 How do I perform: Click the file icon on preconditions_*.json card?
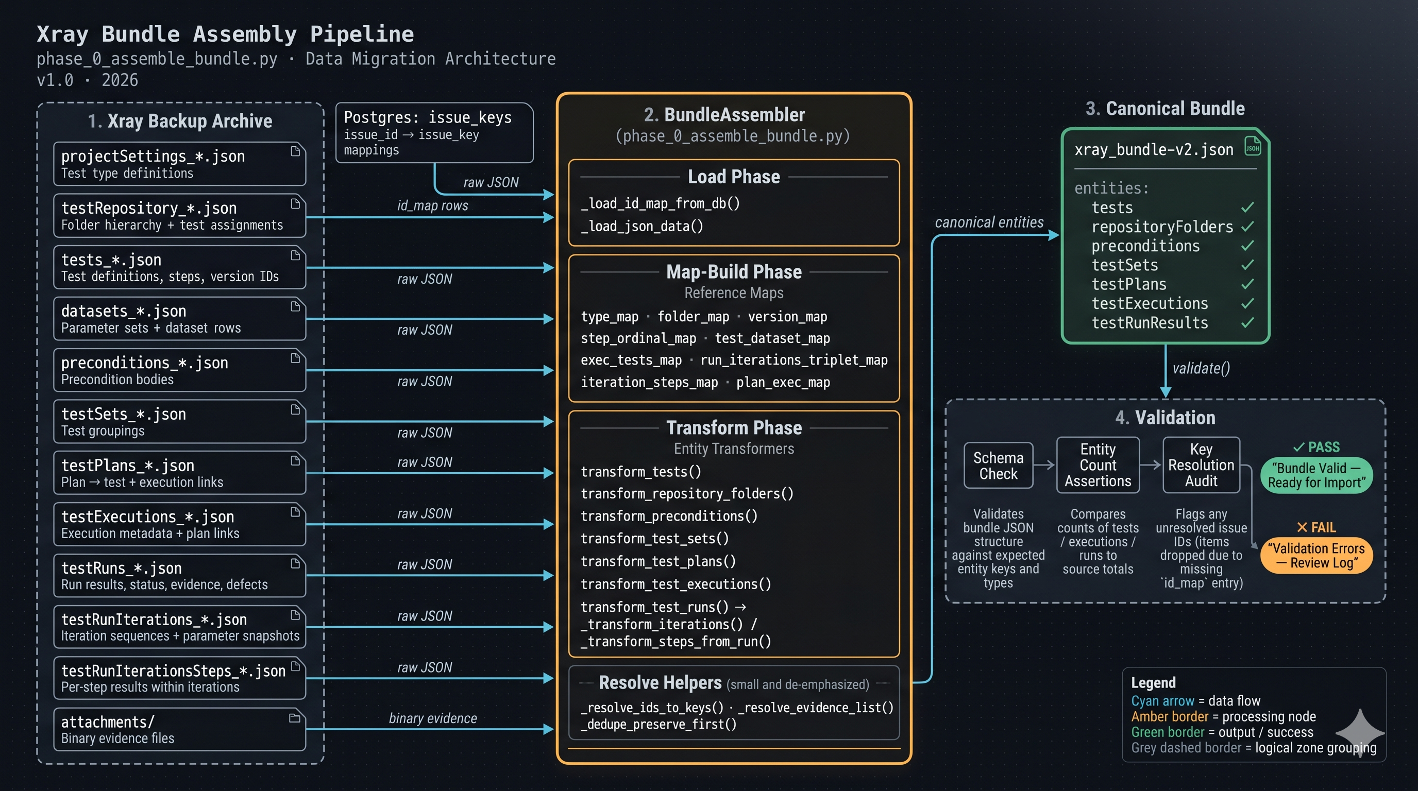pos(295,358)
